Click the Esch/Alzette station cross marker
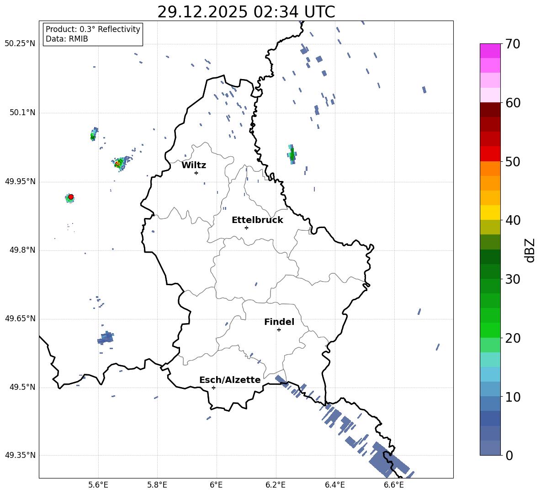This screenshot has height=494, width=541. click(213, 388)
